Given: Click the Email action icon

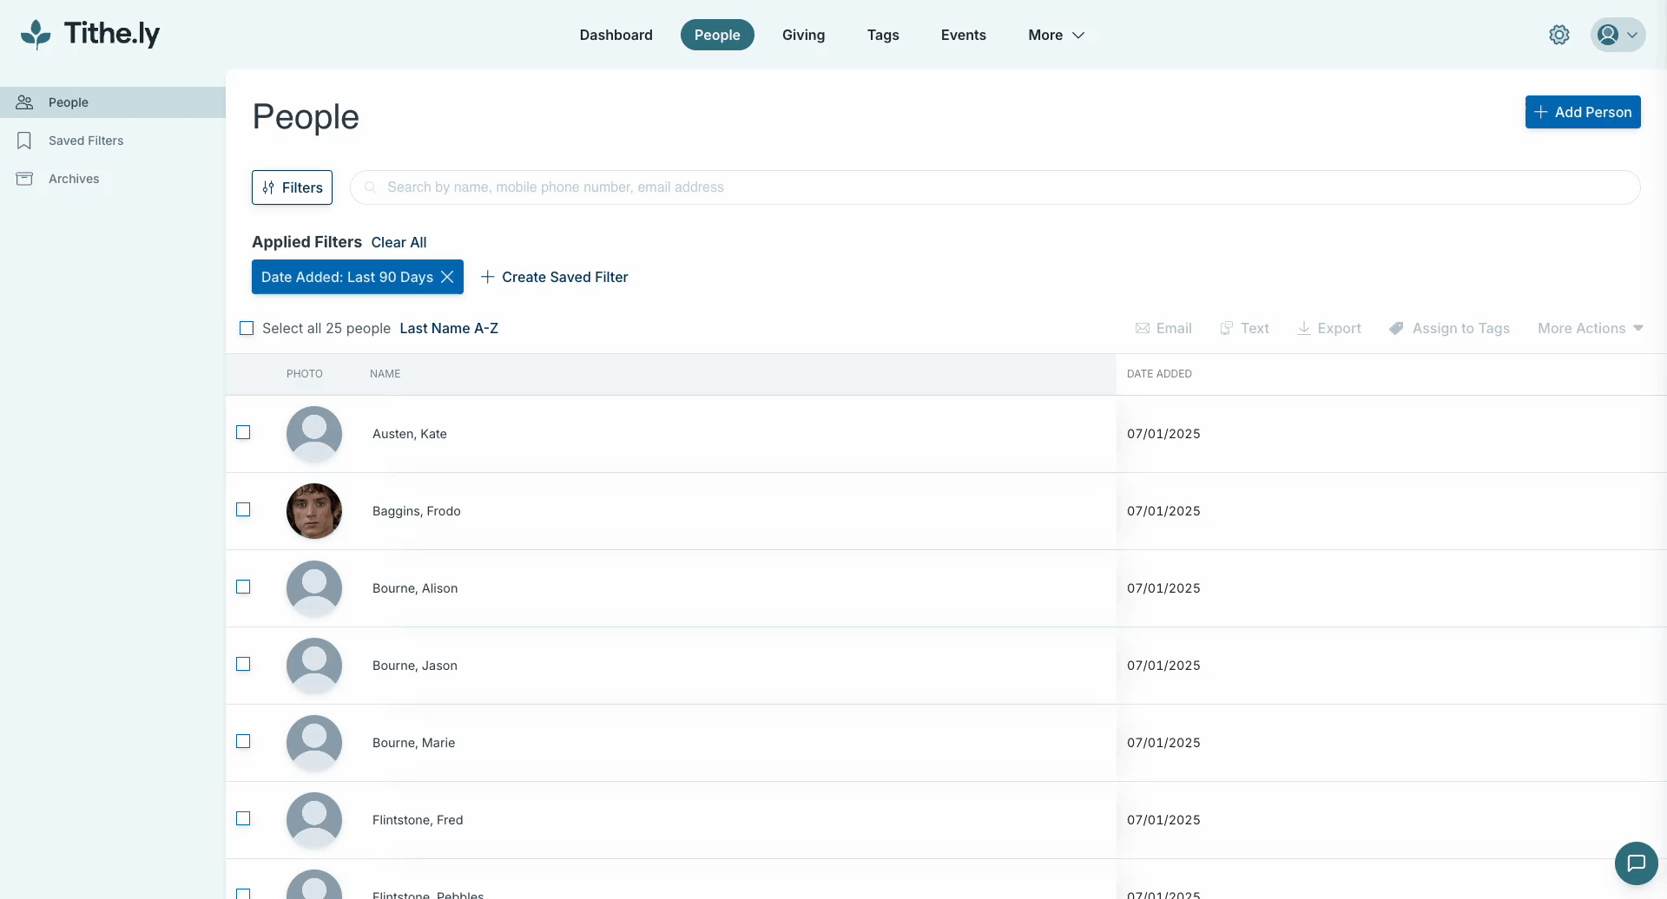Looking at the screenshot, I should 1163,328.
